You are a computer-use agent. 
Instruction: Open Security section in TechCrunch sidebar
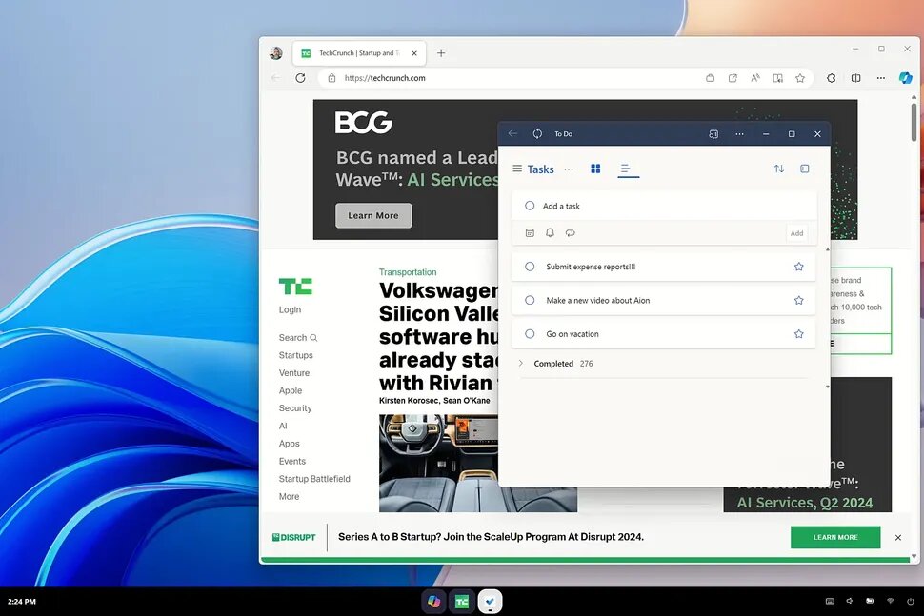[x=295, y=408]
